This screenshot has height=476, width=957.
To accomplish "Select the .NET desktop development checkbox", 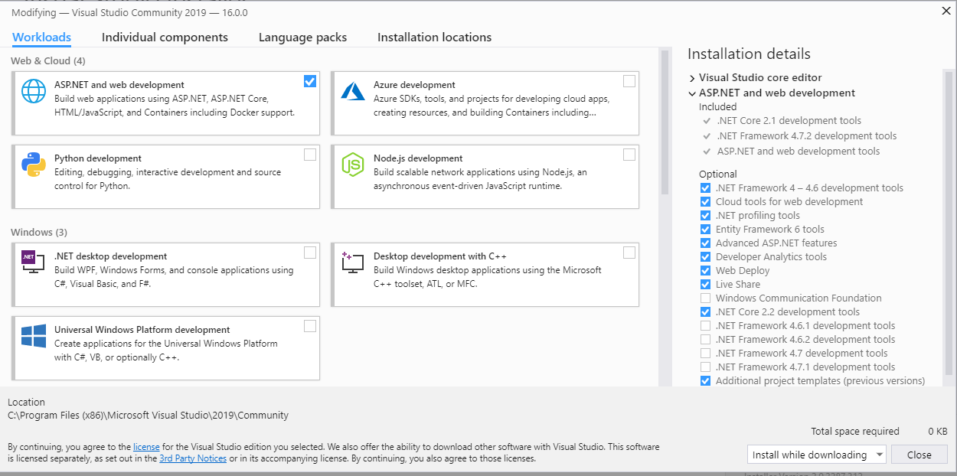I will pyautogui.click(x=310, y=253).
